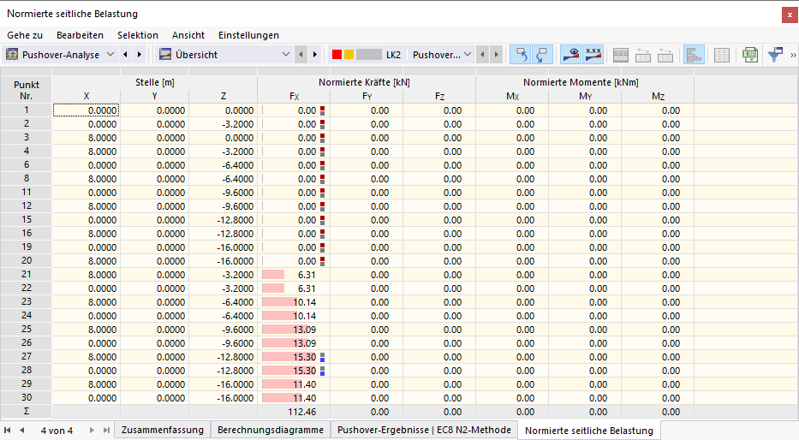Image resolution: width=799 pixels, height=440 pixels.
Task: Open the Ansicht menu
Action: pos(188,35)
